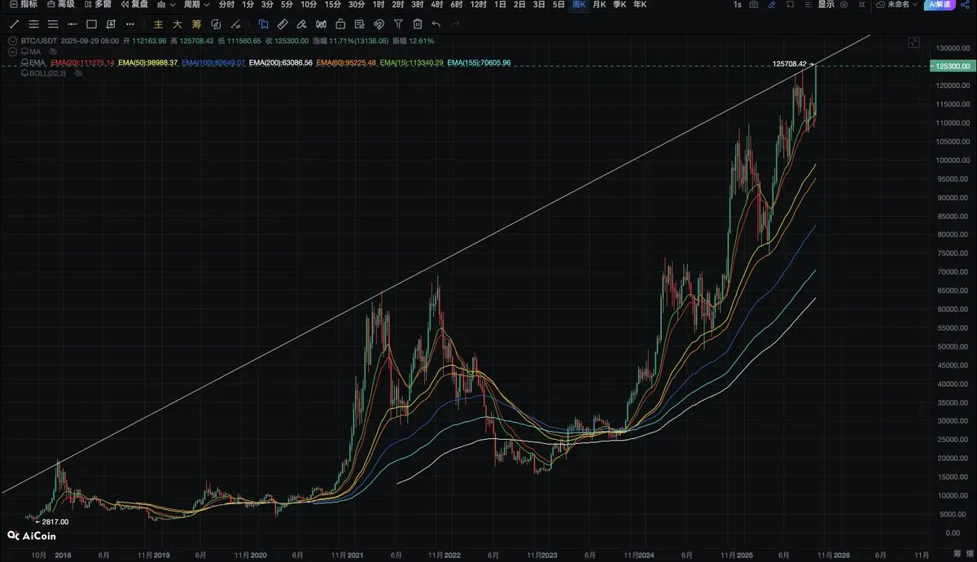Click the magnet link icon
The width and height of the screenshot is (977, 562).
tap(379, 24)
